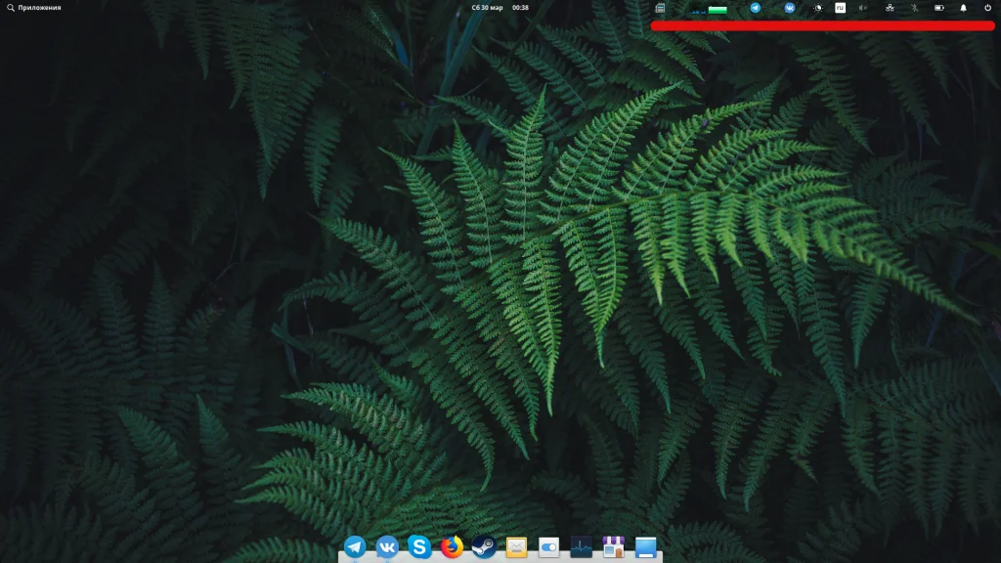Screen dimensions: 1001x563
Task: Open the night light indicator
Action: click(x=818, y=8)
